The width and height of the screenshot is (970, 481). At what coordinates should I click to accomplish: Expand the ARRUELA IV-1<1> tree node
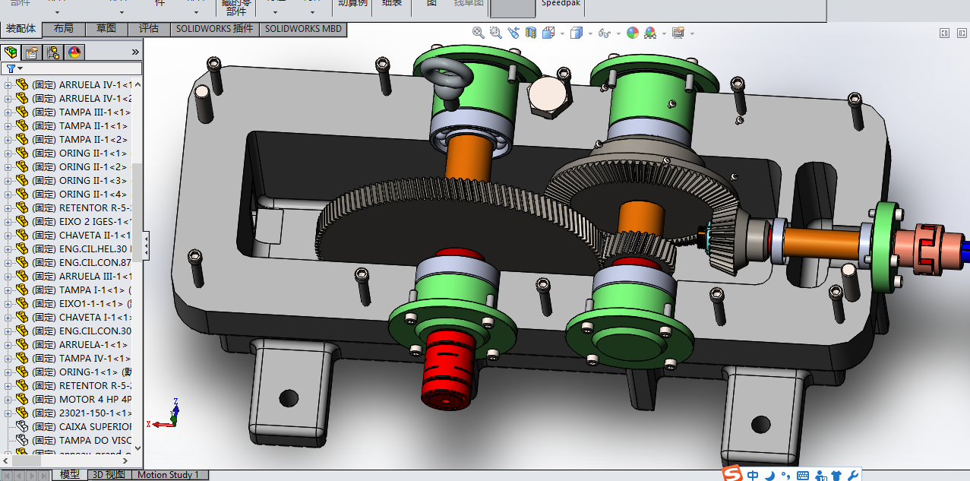coord(8,85)
